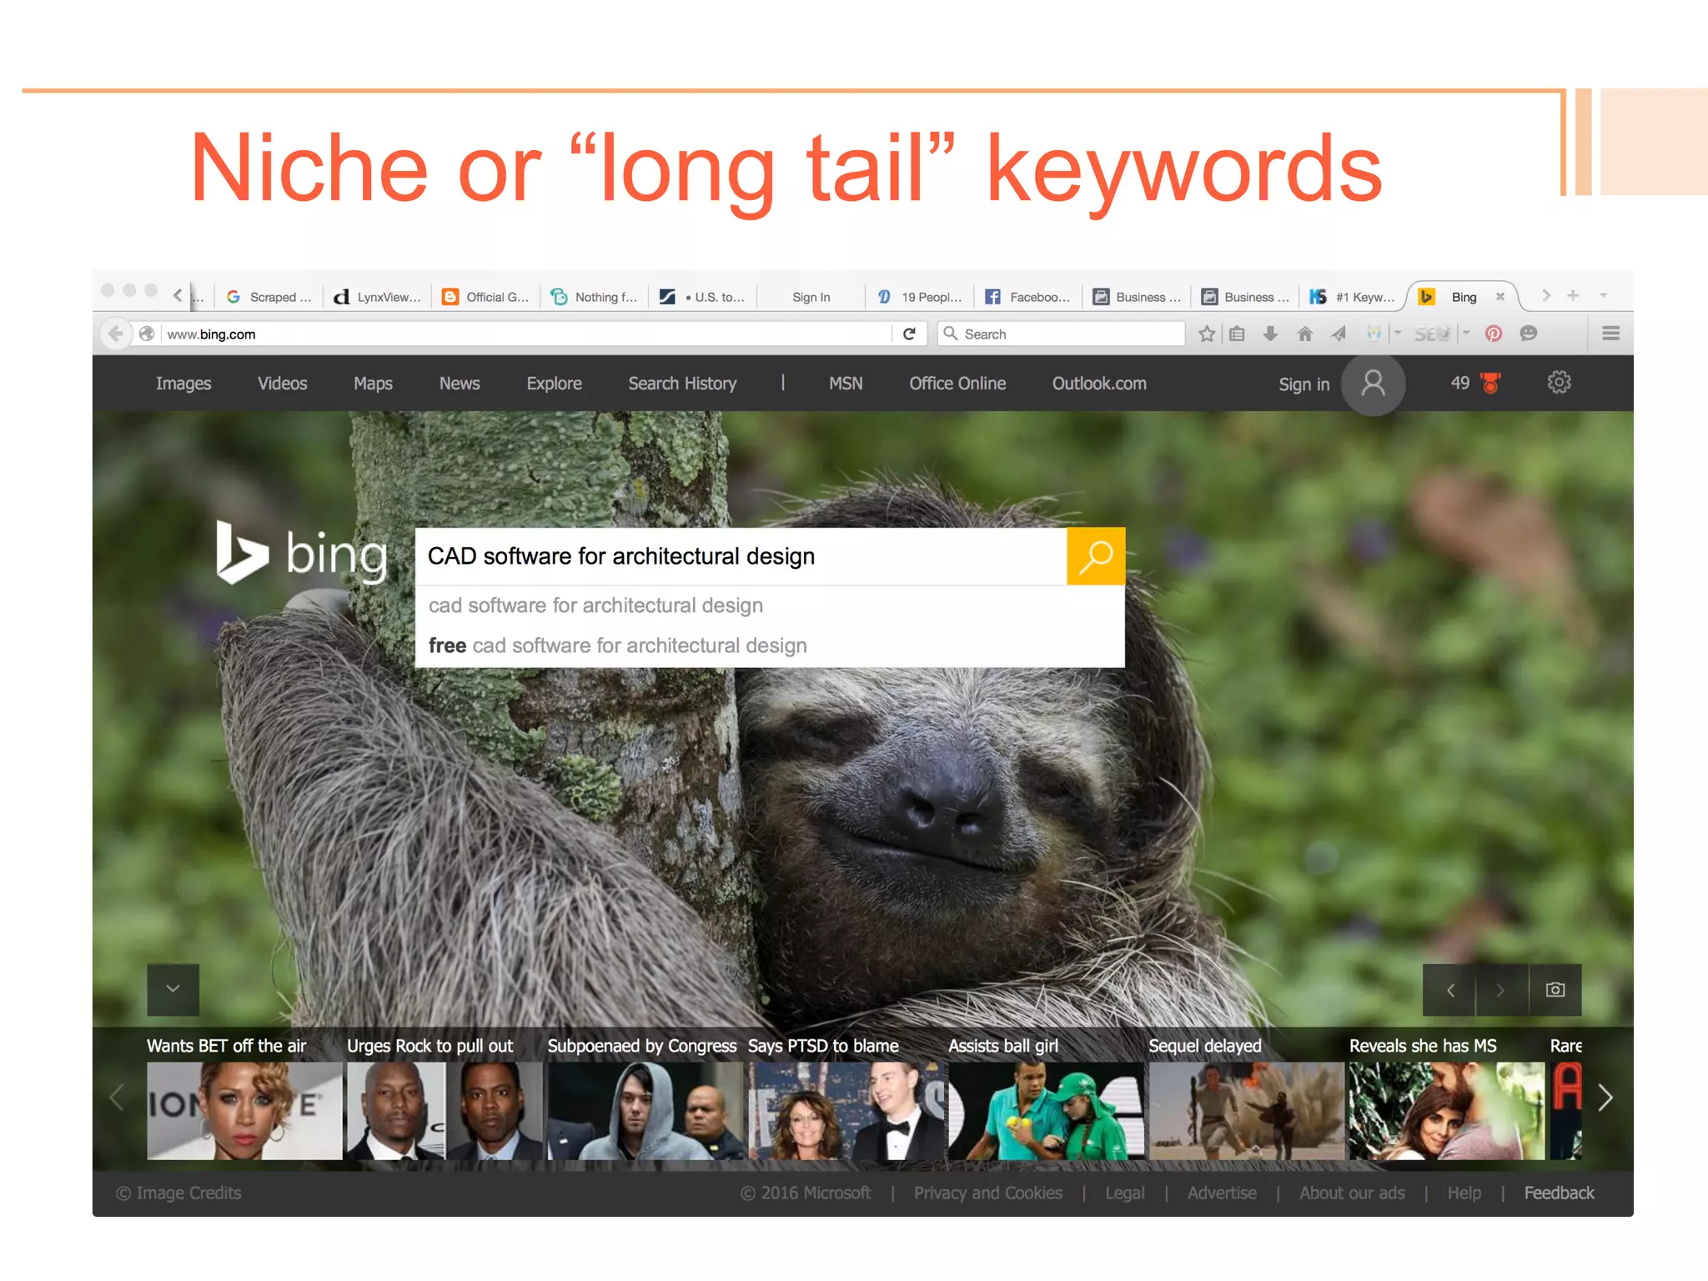Open Search History link
Screen dimensions: 1708x1281
click(x=682, y=384)
